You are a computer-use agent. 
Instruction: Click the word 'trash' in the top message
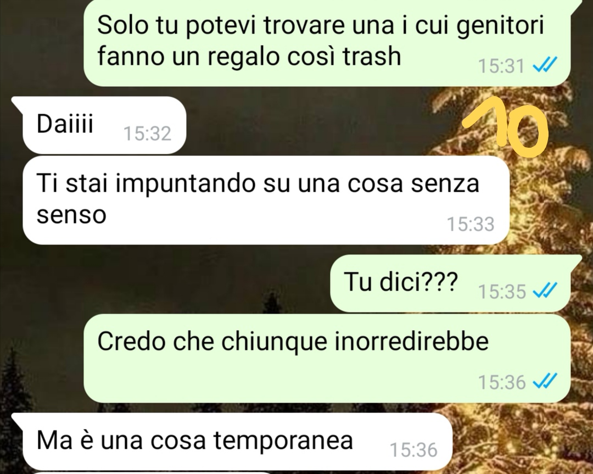click(371, 57)
